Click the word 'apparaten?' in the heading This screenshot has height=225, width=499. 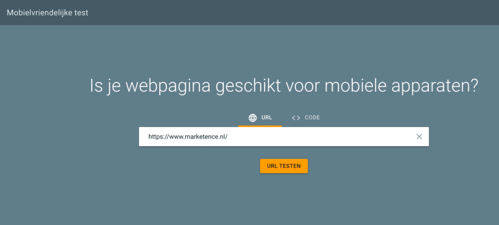[x=434, y=87]
